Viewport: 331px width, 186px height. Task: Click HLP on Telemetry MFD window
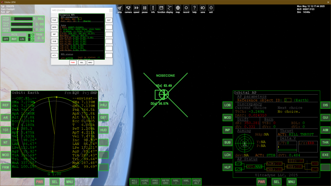point(109,20)
